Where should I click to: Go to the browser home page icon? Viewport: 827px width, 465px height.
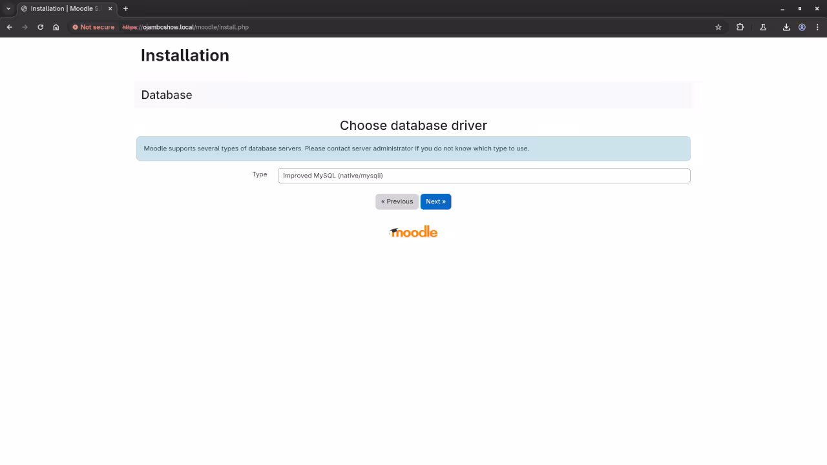coord(56,27)
